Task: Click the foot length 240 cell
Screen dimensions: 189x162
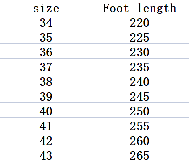Action: point(139,81)
